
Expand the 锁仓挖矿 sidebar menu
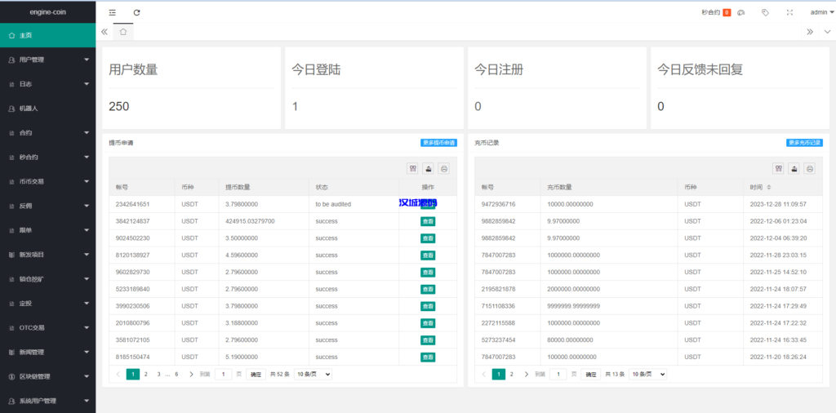[x=48, y=279]
